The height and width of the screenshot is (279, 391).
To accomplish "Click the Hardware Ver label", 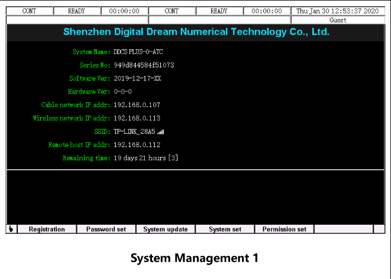I will coord(89,92).
